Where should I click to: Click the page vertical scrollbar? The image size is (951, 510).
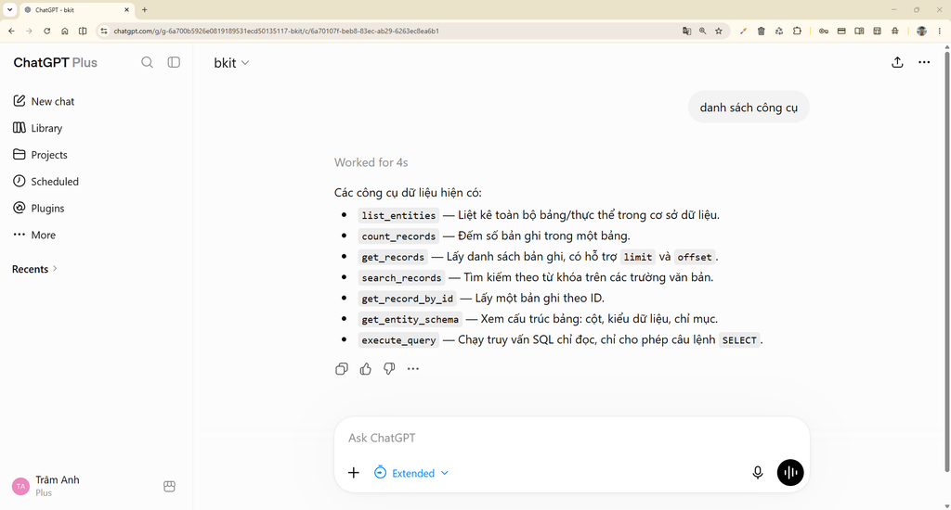coord(946,261)
